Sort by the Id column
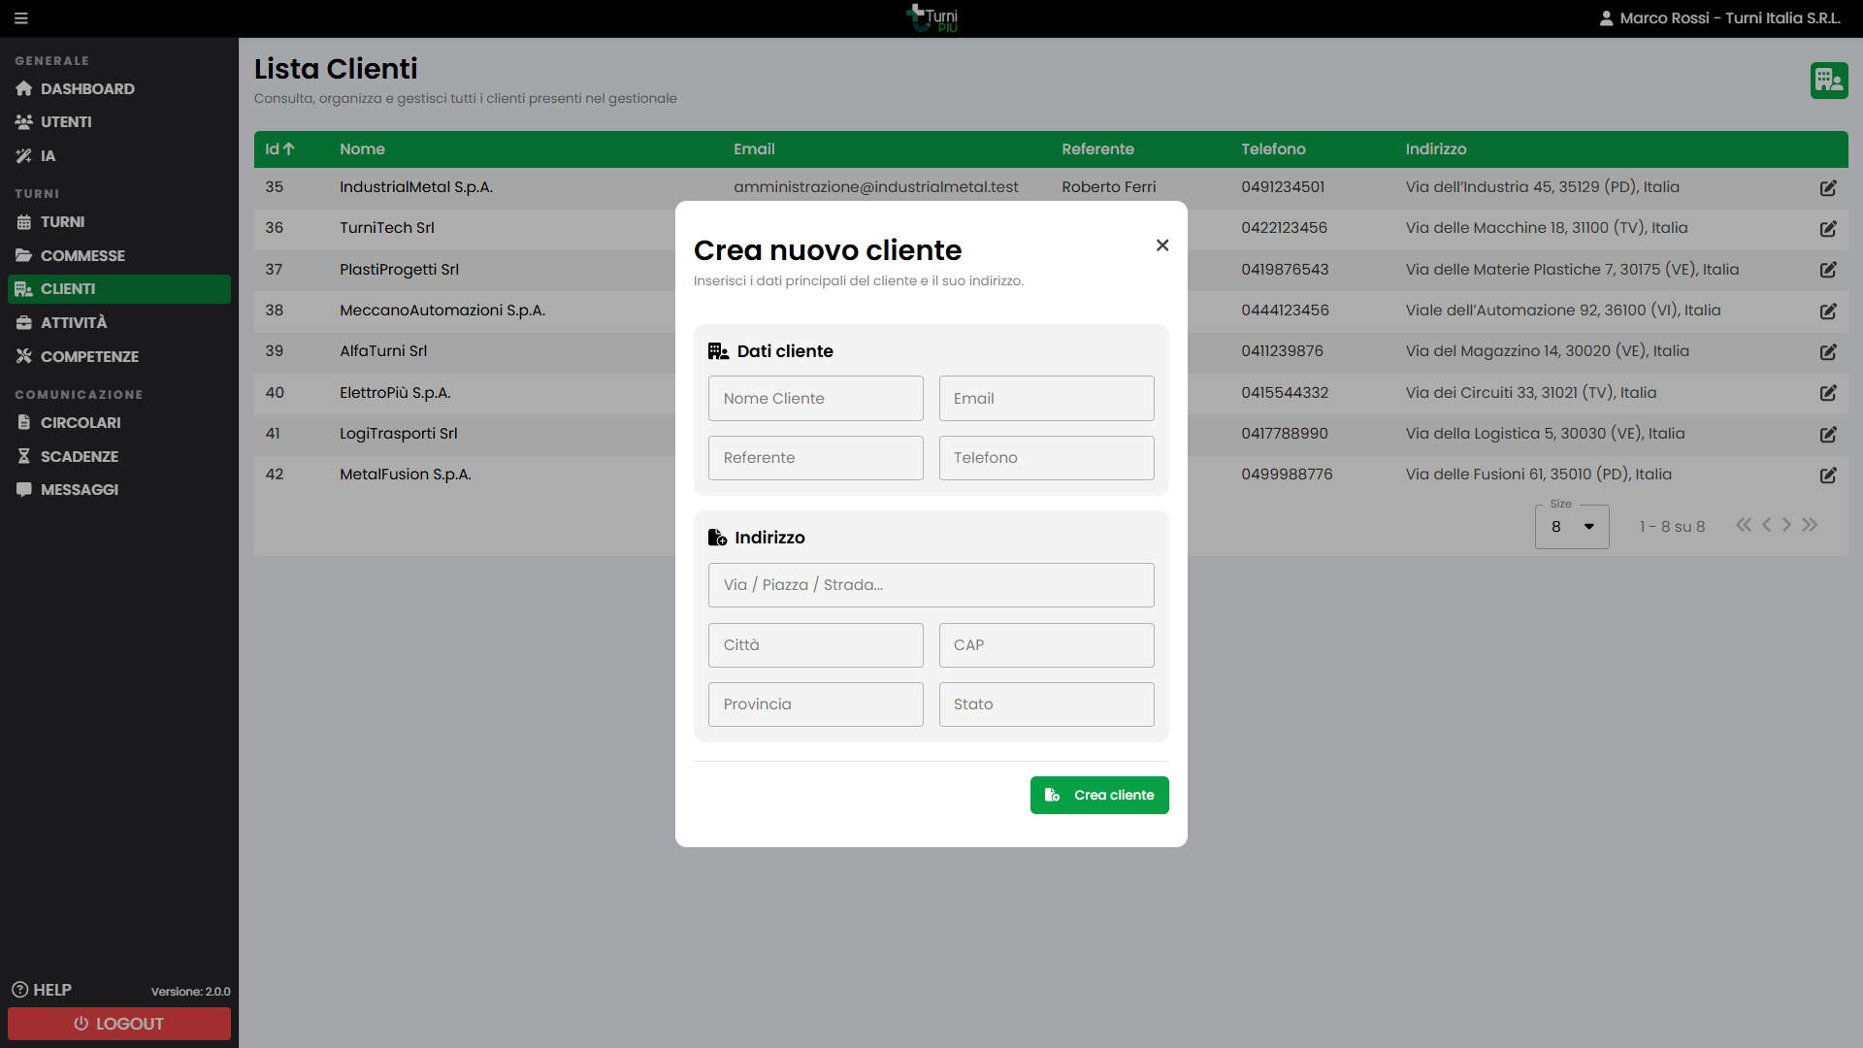This screenshot has width=1863, height=1048. (279, 149)
